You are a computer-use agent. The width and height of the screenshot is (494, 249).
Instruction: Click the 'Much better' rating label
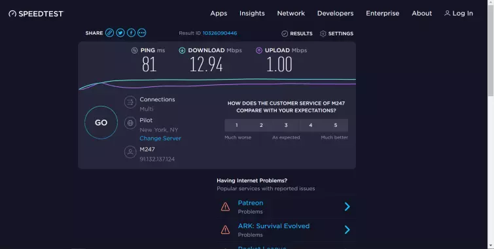[334, 137]
